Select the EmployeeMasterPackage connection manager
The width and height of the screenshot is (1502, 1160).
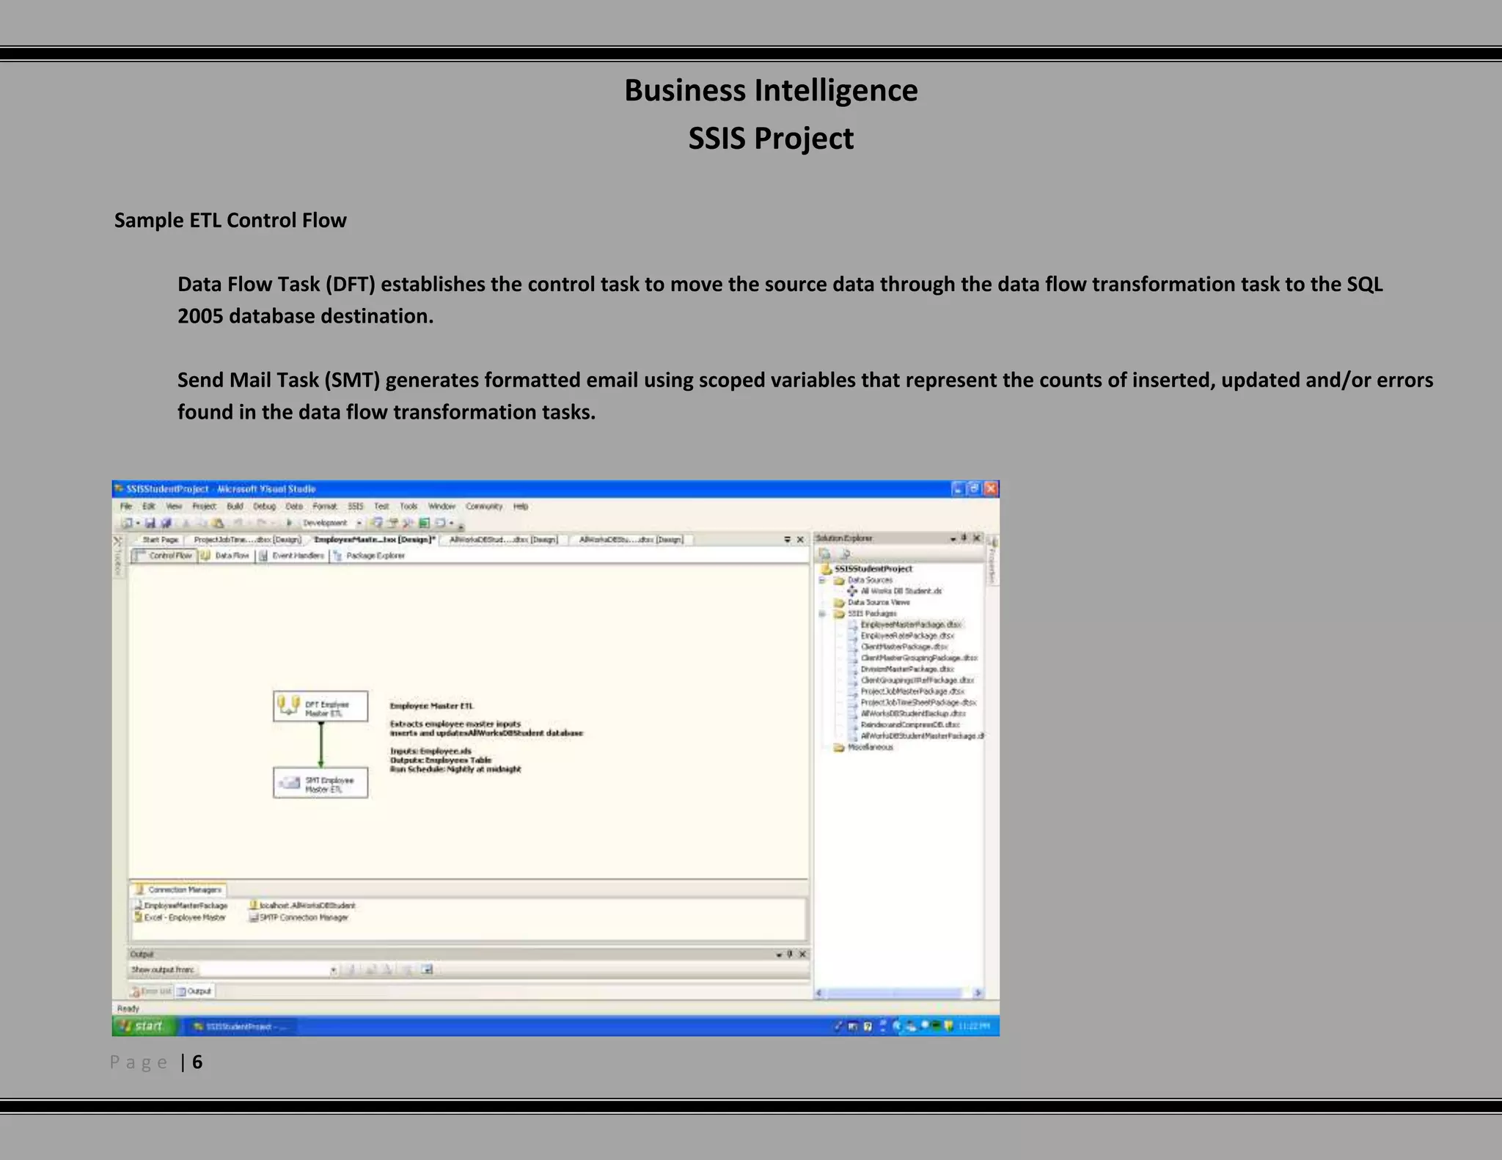pos(181,906)
